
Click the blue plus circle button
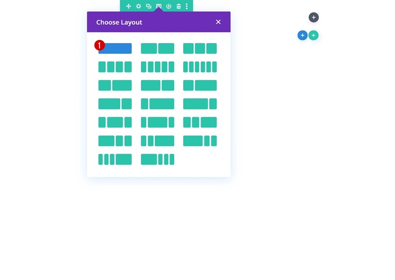[x=303, y=35]
